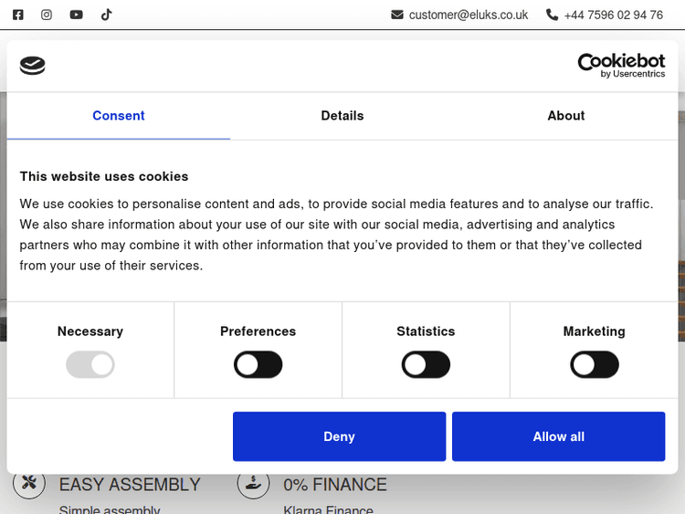Open the Facebook page icon
The height and width of the screenshot is (514, 685).
pyautogui.click(x=18, y=15)
